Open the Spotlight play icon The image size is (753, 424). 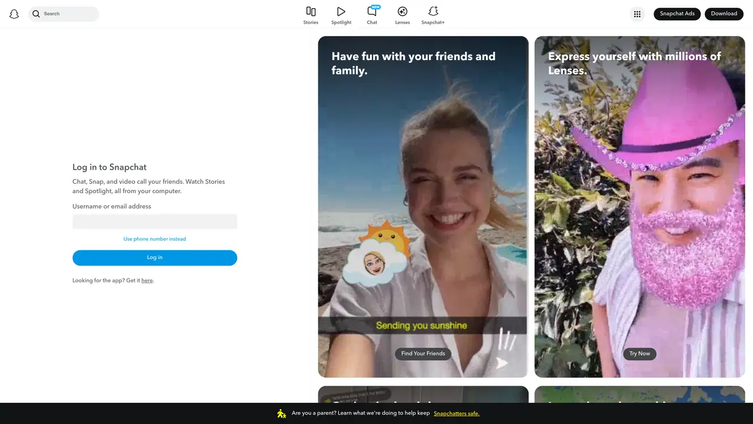341,11
